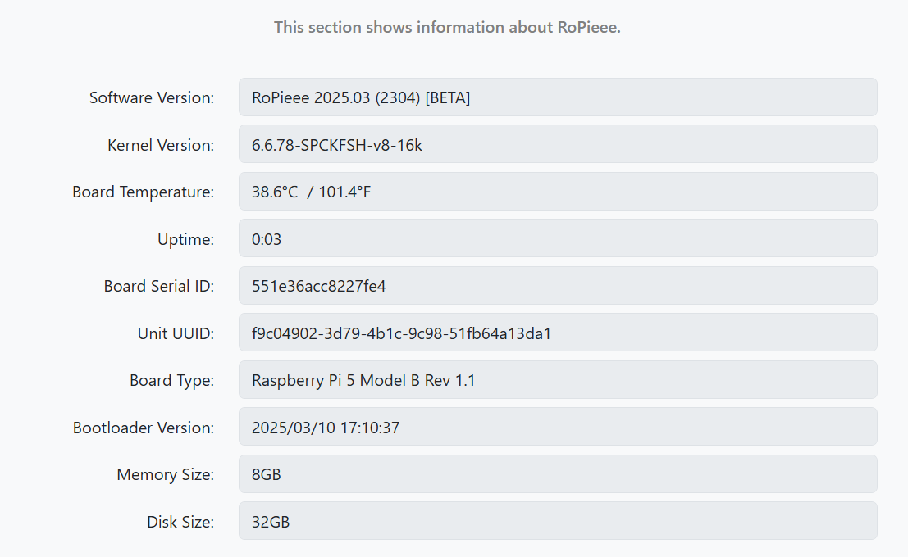Click the 'Disk Size:' label

(x=180, y=523)
